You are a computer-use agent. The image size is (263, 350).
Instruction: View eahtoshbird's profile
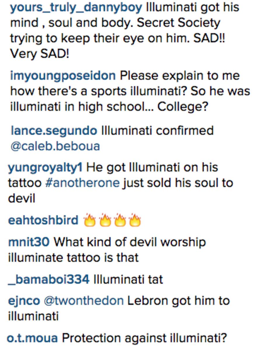43,220
